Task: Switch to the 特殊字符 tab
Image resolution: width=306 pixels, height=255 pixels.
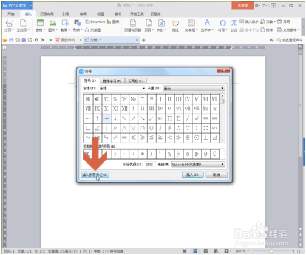Action: pos(112,81)
